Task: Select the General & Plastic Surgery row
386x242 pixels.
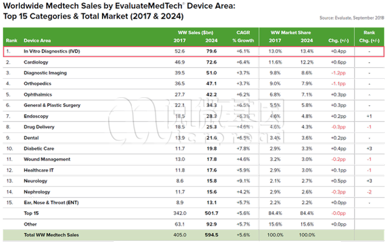Action: pyautogui.click(x=53, y=105)
